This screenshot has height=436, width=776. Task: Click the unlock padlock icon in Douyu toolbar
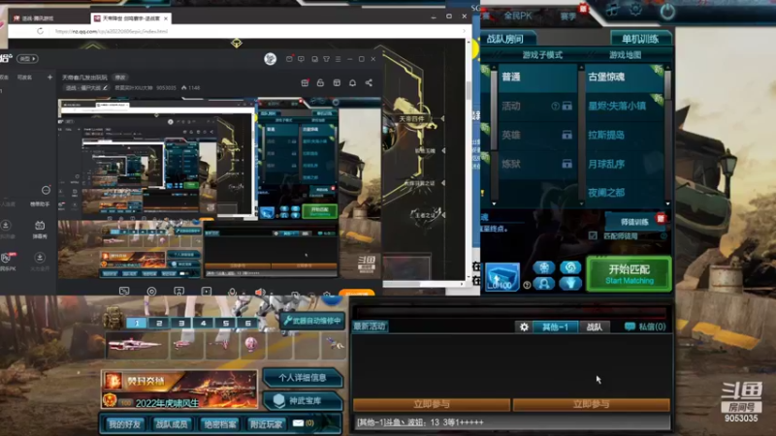point(320,83)
